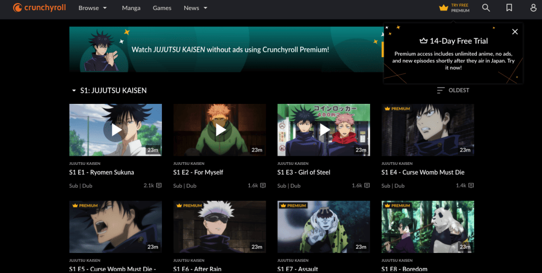The width and height of the screenshot is (542, 273).
Task: Open the sort order Oldest control
Action: coord(453,90)
